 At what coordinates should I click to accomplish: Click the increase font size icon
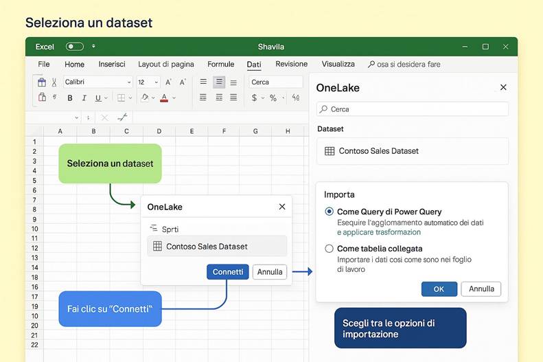pyautogui.click(x=169, y=82)
